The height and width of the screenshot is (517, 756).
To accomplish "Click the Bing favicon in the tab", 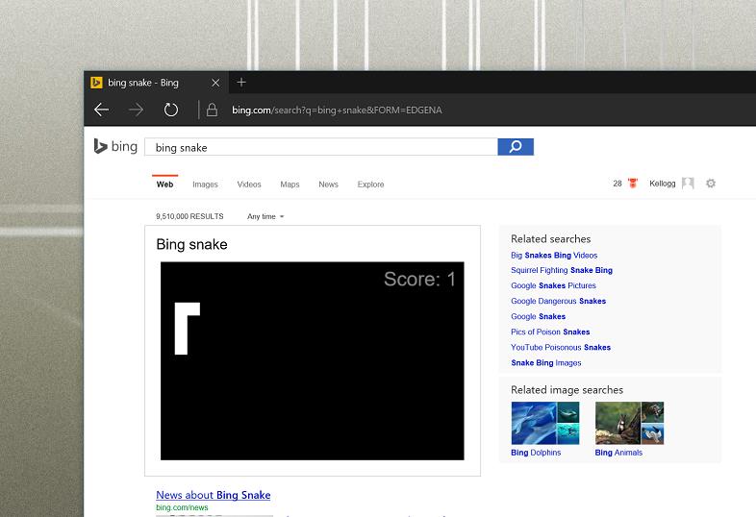I will pyautogui.click(x=96, y=83).
